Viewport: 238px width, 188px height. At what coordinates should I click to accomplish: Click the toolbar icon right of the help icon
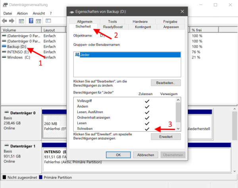[x=38, y=21]
